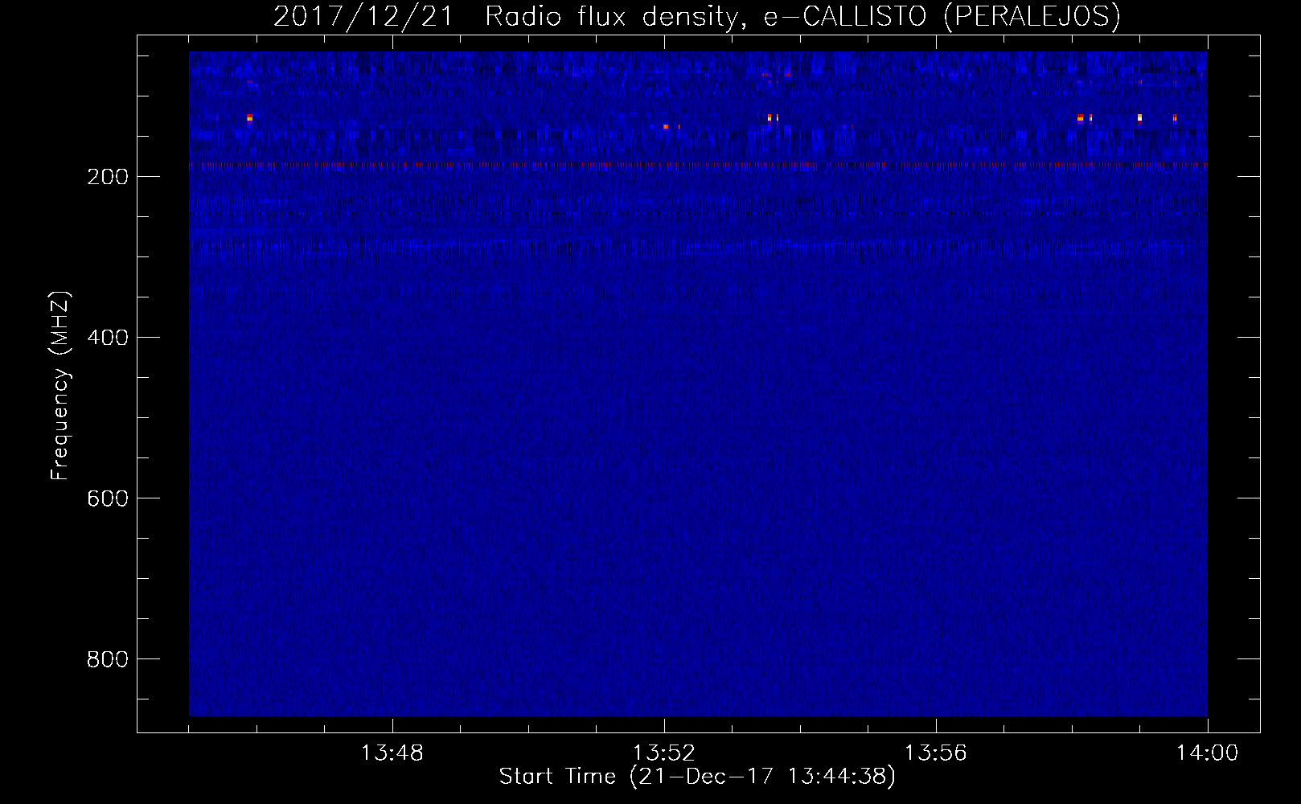Click the 'Frequency (MHZ)' axis label

pyautogui.click(x=61, y=386)
